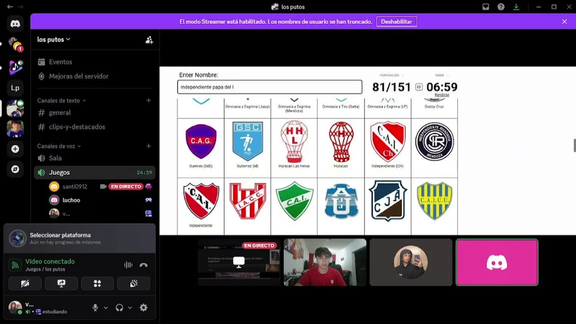Click the 81/151 score text

[391, 87]
